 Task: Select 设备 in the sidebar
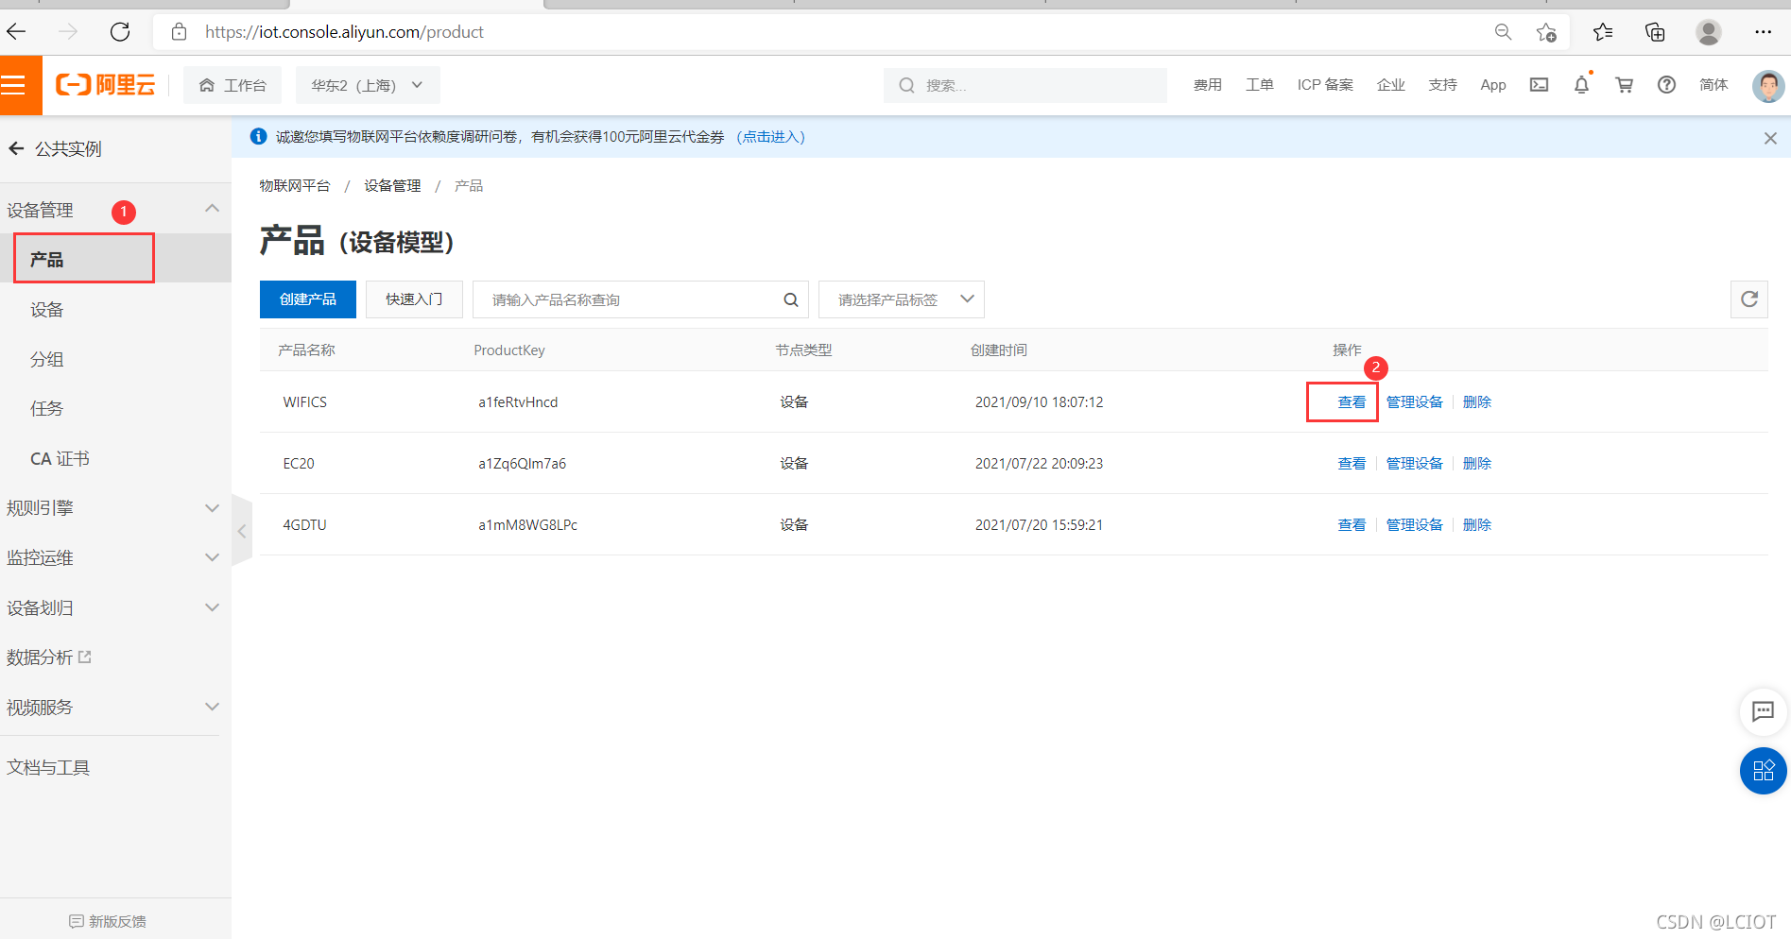pos(46,310)
